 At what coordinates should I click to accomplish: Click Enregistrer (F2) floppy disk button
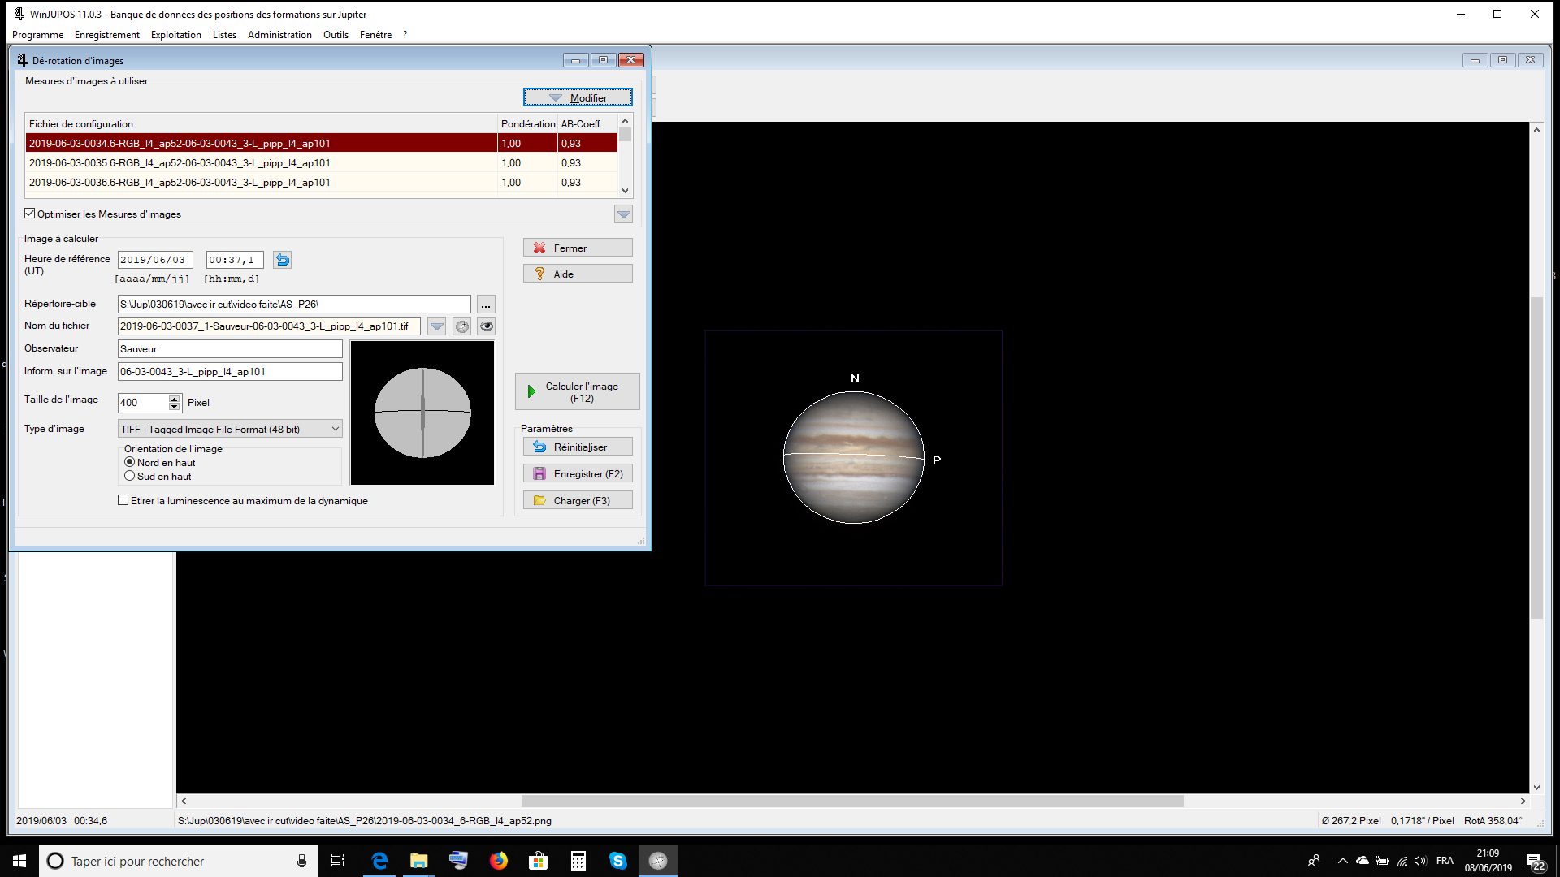[x=578, y=473]
